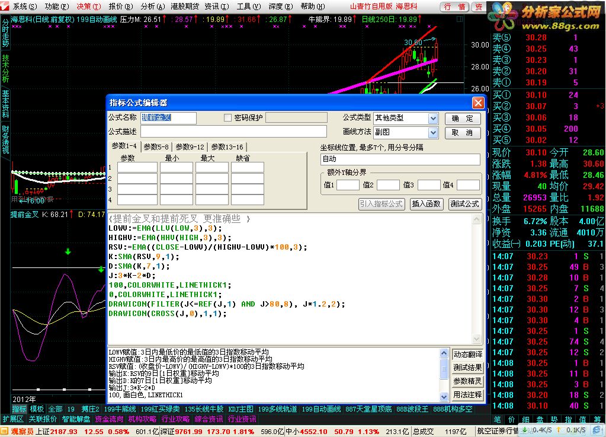Open the 关联报价 tab
This screenshot has width=606, height=437.
click(x=43, y=419)
